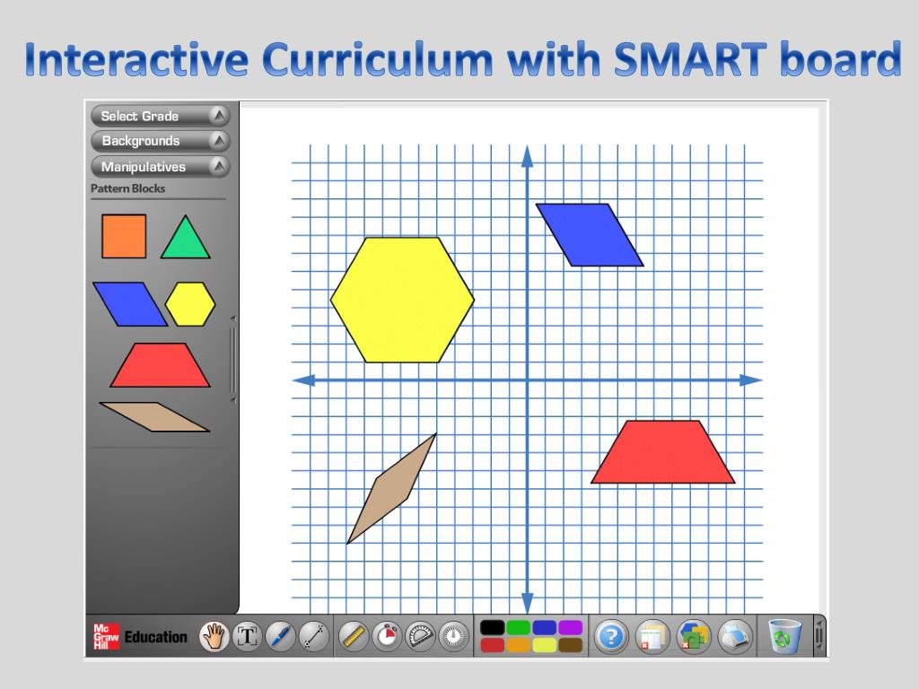Viewport: 919px width, 689px height.
Task: Pick the tan thin rhombus block in sidebar
Action: (x=154, y=417)
